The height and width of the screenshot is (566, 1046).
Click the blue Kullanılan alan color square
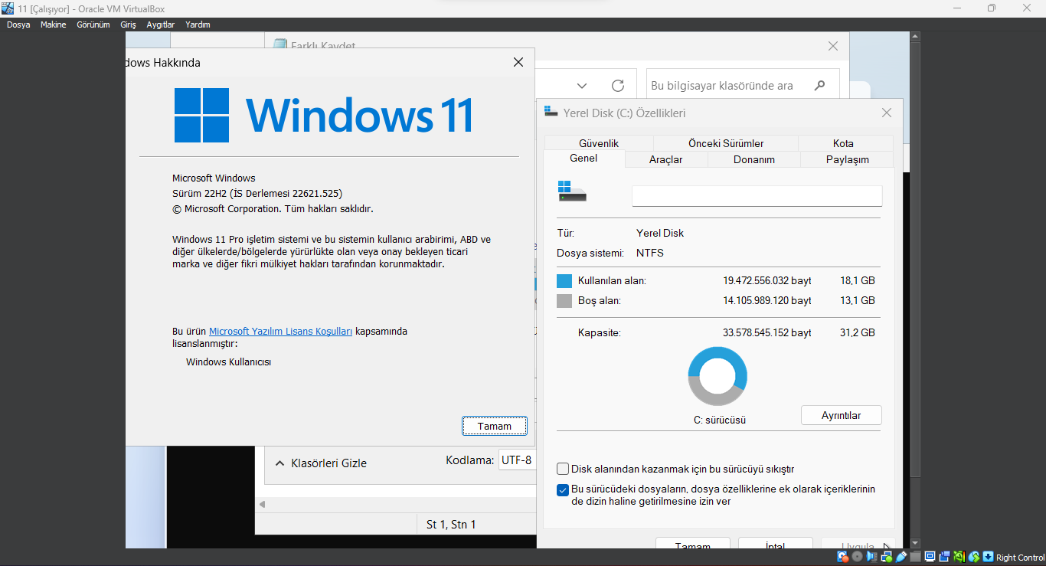point(564,281)
